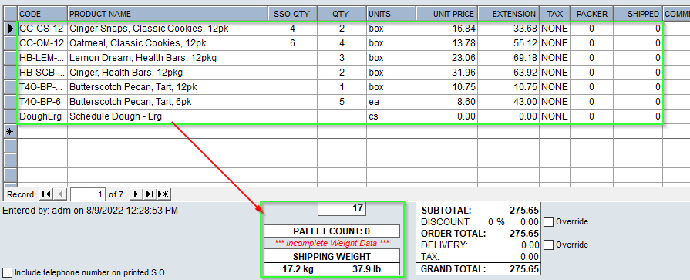The height and width of the screenshot is (280, 690).
Task: Enable the Override checkbox beside DISCOUNT
Action: pos(548,221)
